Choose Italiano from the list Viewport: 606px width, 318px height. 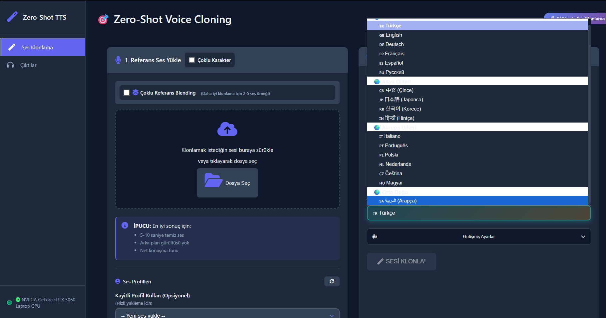coord(477,136)
